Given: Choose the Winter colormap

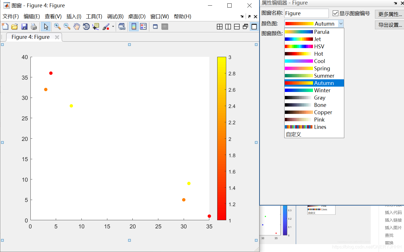Looking at the screenshot, I should coord(314,90).
